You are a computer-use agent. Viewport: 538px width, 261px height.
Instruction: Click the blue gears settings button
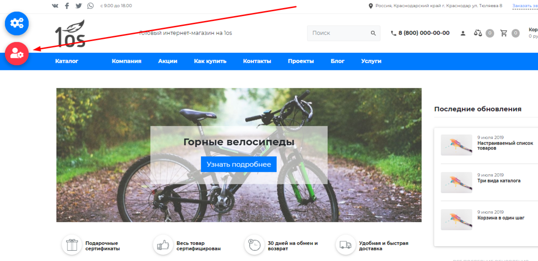(17, 23)
